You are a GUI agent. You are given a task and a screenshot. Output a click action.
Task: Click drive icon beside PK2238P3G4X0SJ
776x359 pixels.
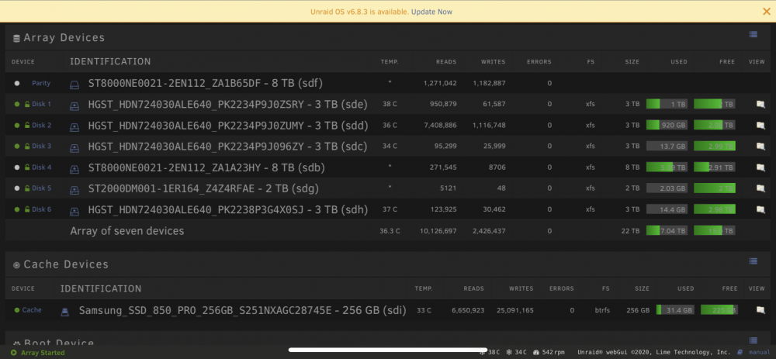(x=74, y=211)
